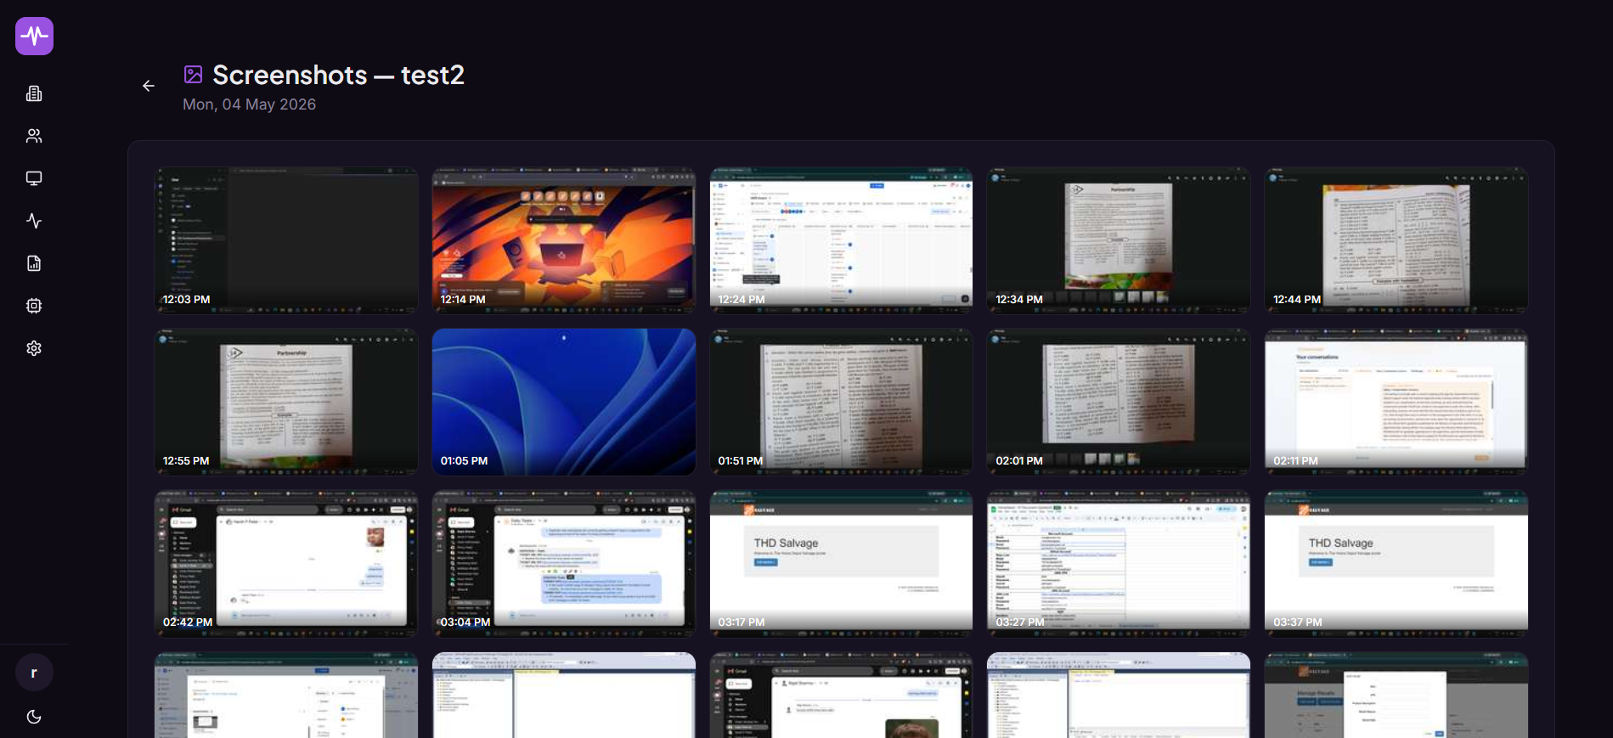
Task: Go back using the left arrow
Action: (149, 86)
